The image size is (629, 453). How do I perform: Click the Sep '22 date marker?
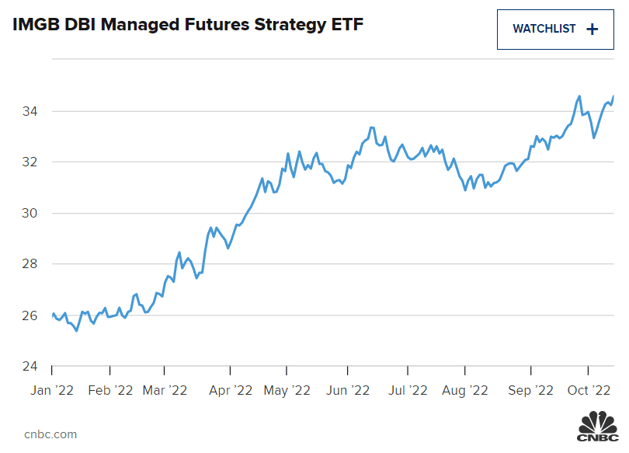[x=531, y=390]
